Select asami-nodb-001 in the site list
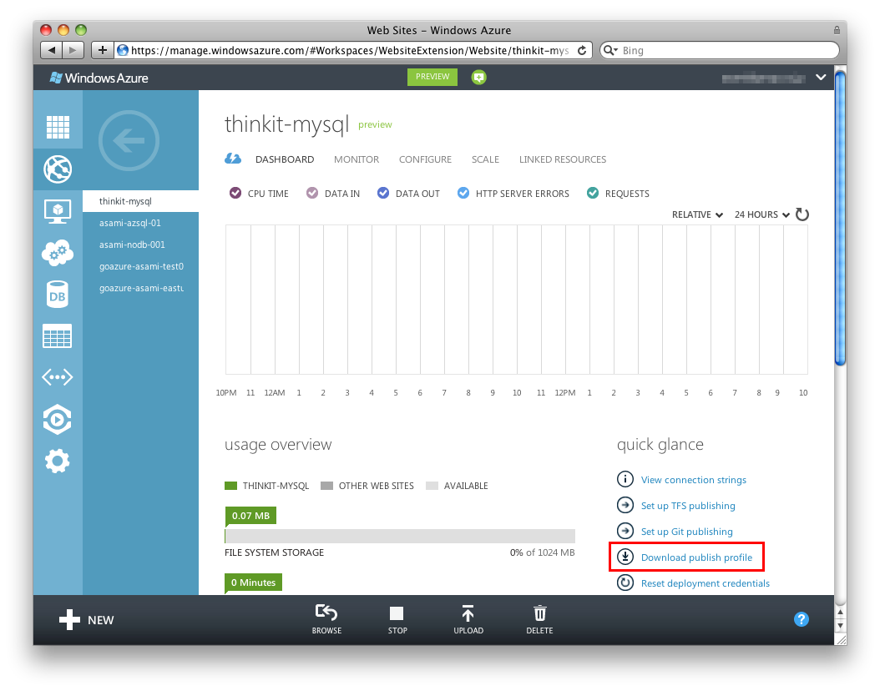The width and height of the screenshot is (880, 691). click(x=140, y=245)
